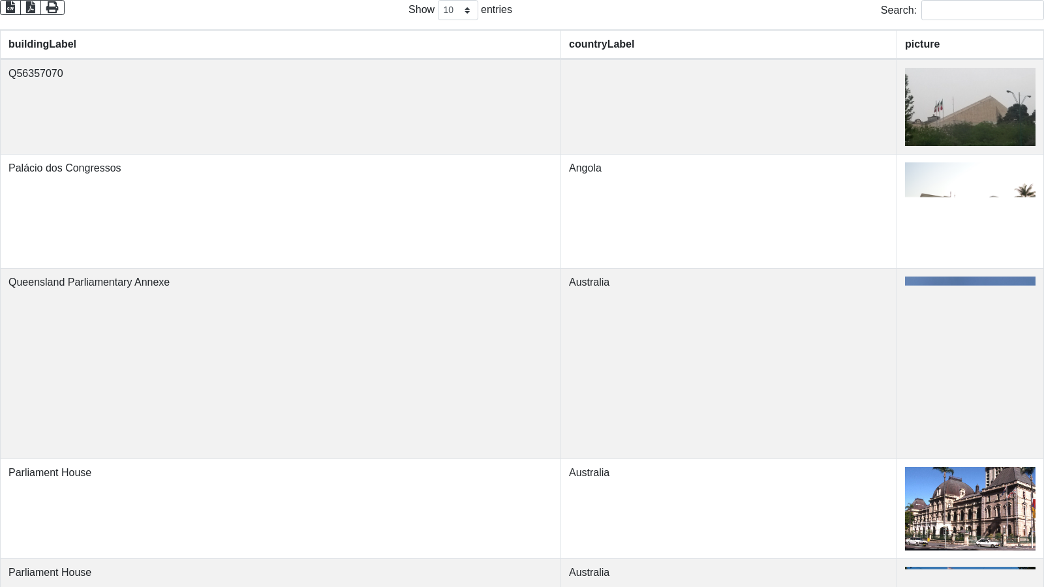Image resolution: width=1044 pixels, height=587 pixels.
Task: Click Australia in Queensland Parliamentary Annexe row
Action: pyautogui.click(x=589, y=282)
